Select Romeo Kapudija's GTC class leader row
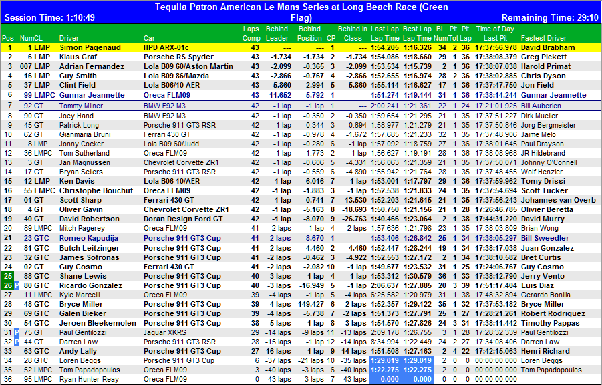This screenshot has height=385, width=602. pos(301,238)
